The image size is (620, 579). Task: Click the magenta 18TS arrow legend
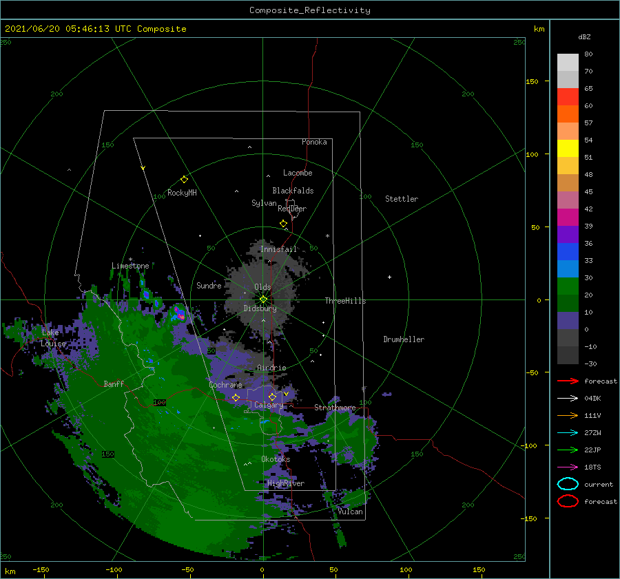click(x=568, y=467)
